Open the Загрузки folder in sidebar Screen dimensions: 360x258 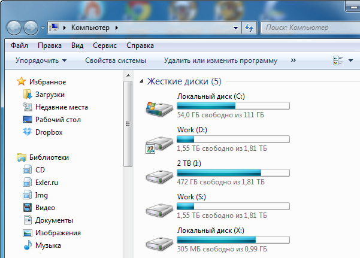(50, 95)
